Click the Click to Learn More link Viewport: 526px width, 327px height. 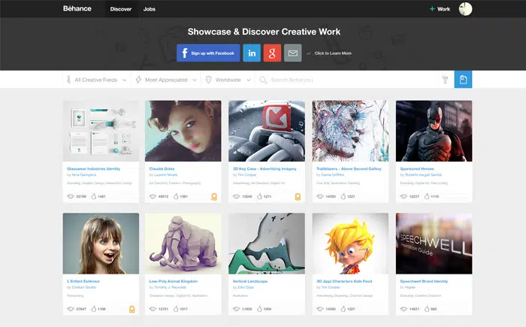point(332,53)
